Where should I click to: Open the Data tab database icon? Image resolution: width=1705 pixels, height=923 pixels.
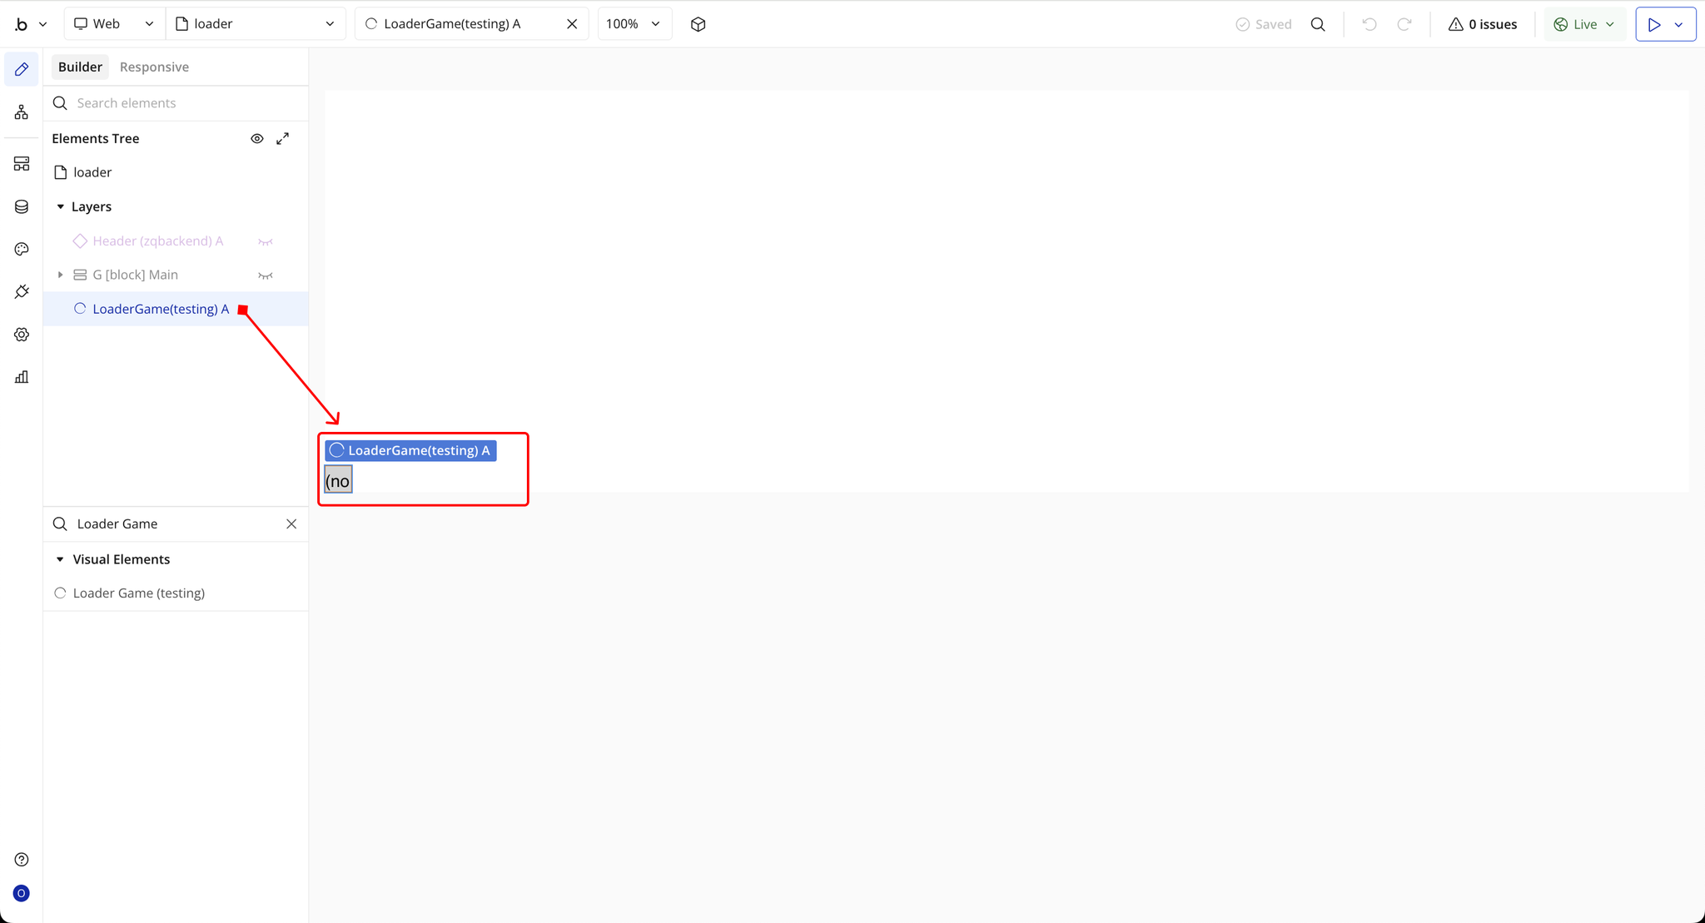click(22, 206)
